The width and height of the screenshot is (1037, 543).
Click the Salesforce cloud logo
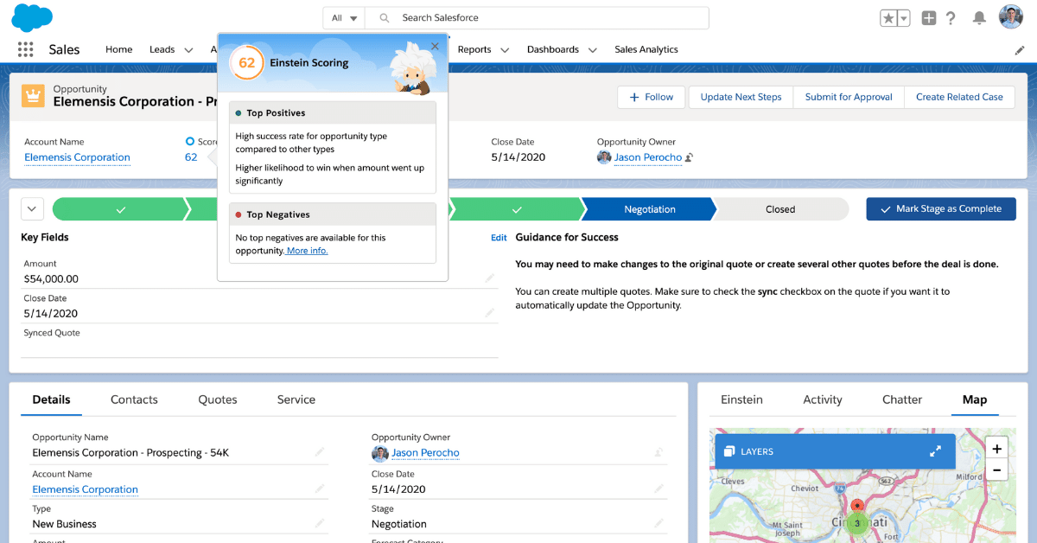tap(31, 17)
